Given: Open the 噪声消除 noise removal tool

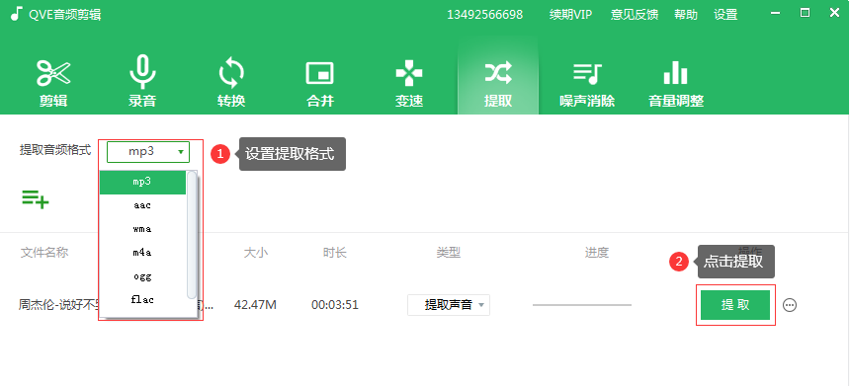Looking at the screenshot, I should [x=587, y=83].
